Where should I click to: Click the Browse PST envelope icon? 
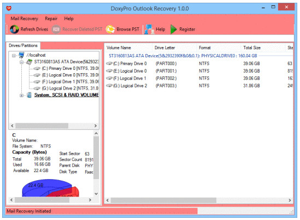point(110,29)
